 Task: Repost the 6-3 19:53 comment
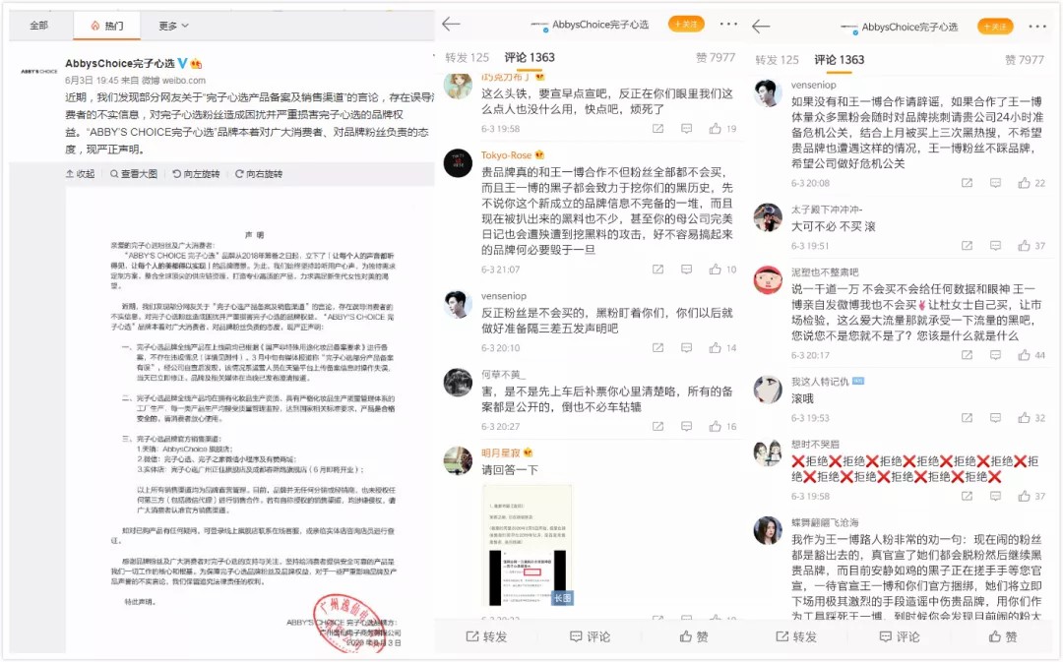point(967,419)
